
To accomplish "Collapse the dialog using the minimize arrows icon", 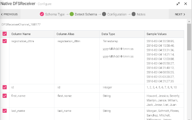I will click(178, 4).
